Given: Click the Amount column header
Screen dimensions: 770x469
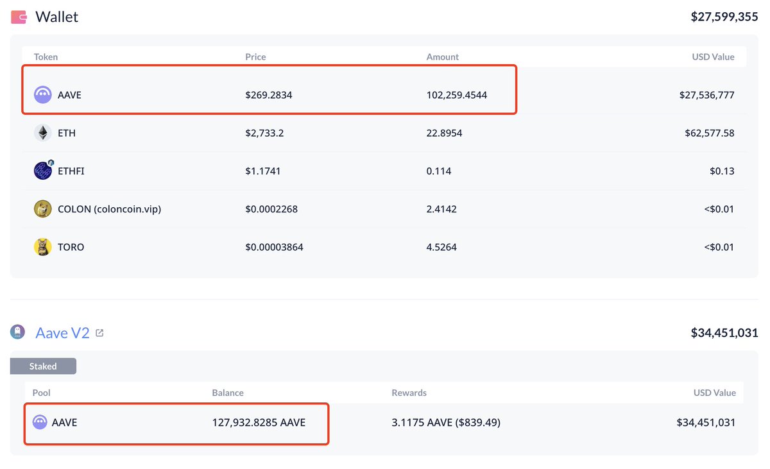Looking at the screenshot, I should pos(443,57).
